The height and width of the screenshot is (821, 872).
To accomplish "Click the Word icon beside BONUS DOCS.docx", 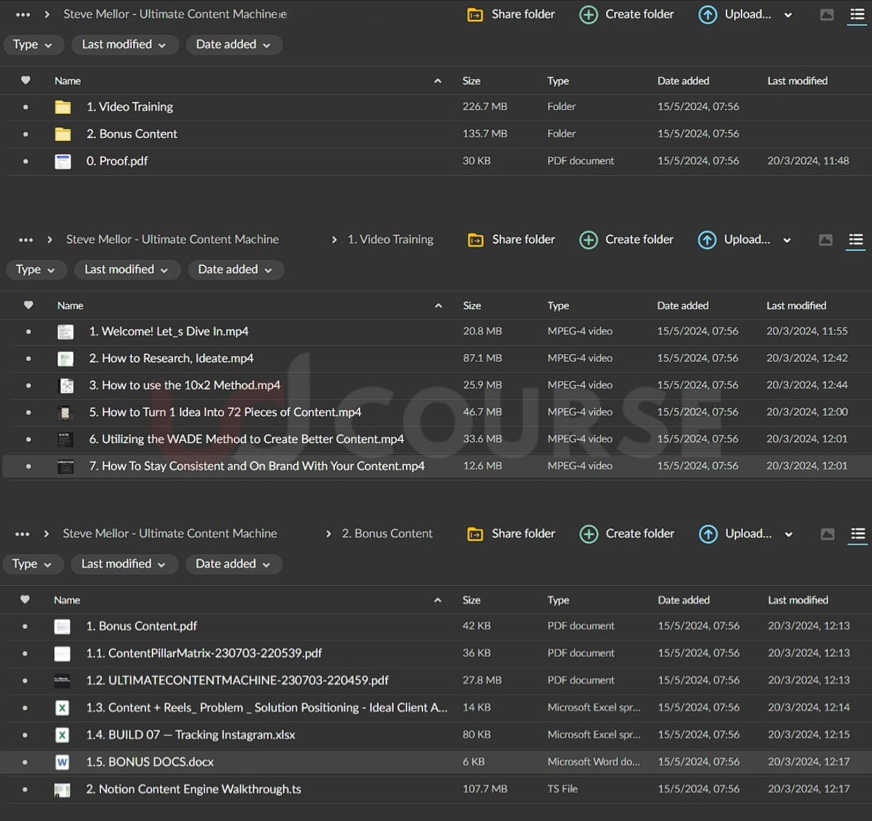I will (x=62, y=762).
